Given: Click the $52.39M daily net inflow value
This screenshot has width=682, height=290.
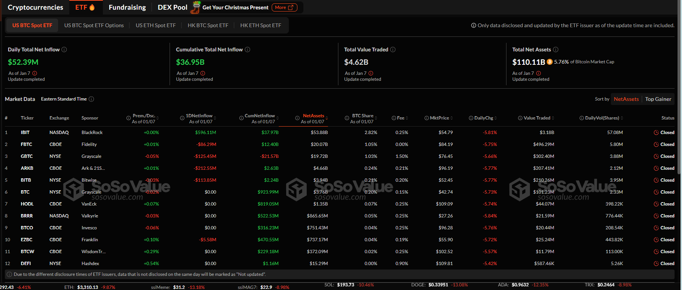Looking at the screenshot, I should [23, 62].
